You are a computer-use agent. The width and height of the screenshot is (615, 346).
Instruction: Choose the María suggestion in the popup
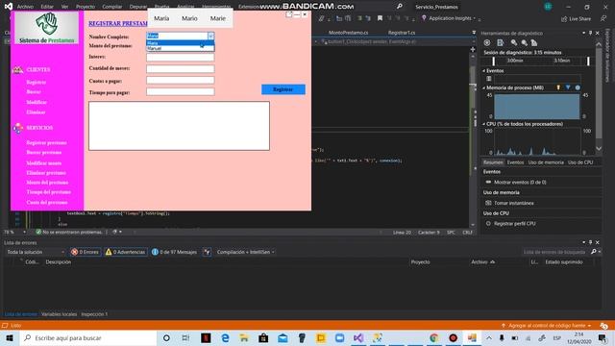click(x=161, y=18)
